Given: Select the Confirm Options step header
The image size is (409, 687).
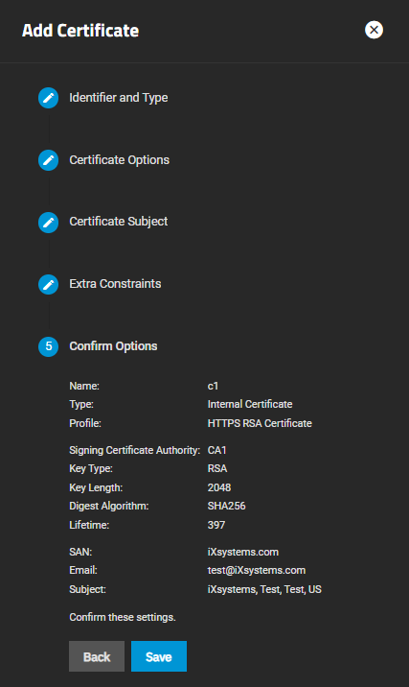Looking at the screenshot, I should pyautogui.click(x=113, y=346).
